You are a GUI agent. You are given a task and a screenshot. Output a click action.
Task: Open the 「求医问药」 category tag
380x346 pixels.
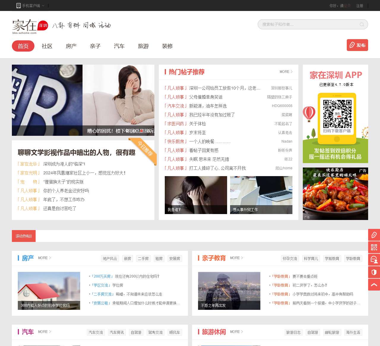[176, 124]
